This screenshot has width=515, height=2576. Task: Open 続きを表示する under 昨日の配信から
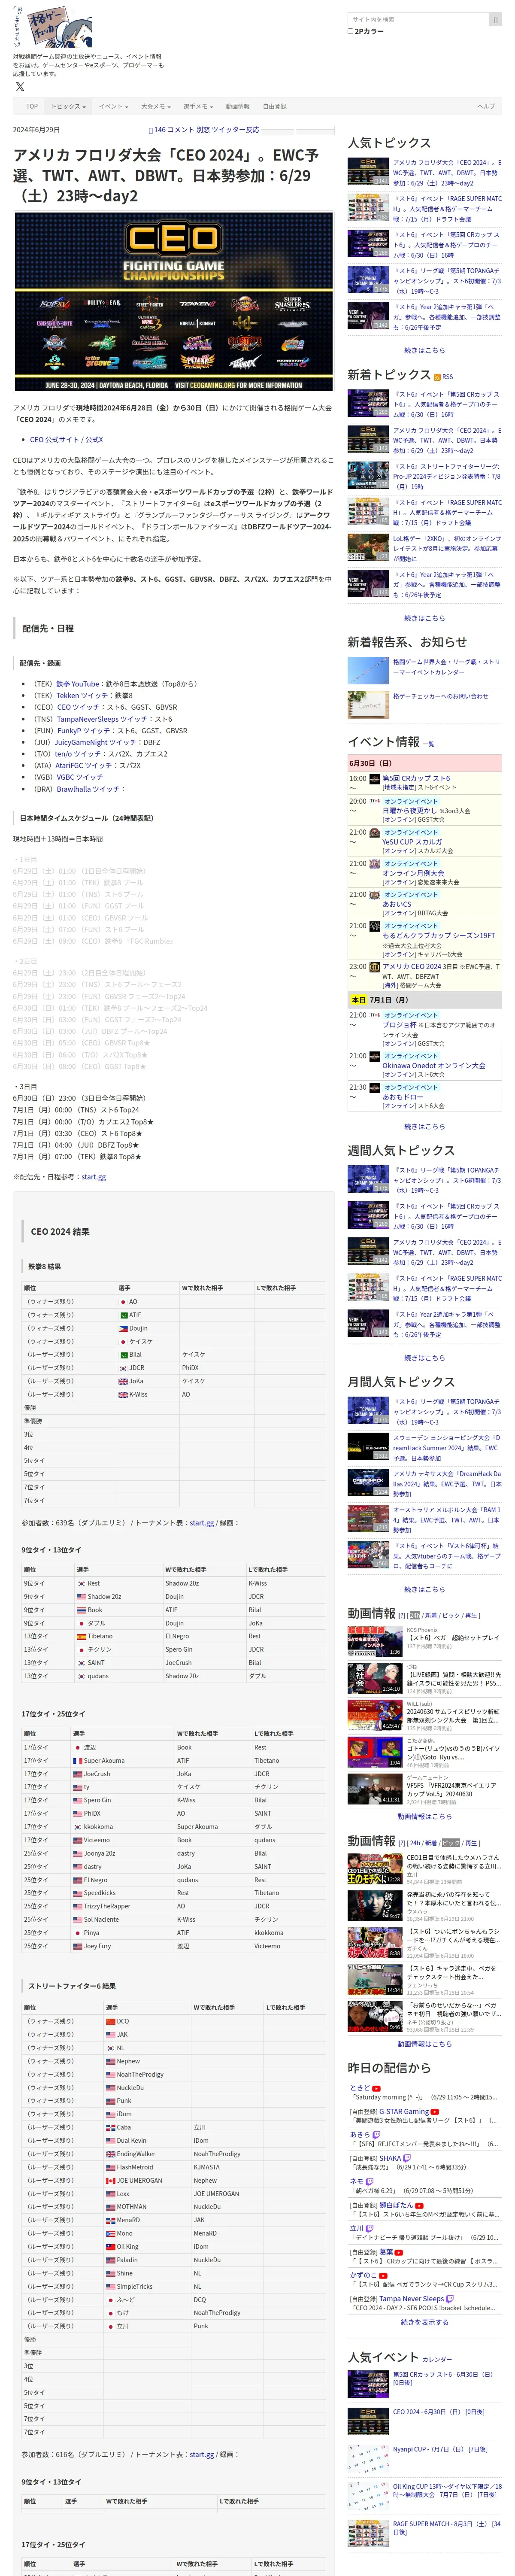point(425,2322)
